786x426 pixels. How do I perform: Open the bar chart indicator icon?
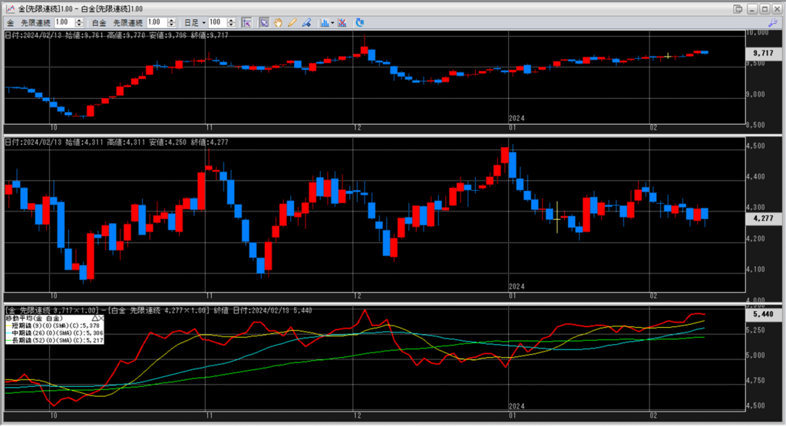click(x=324, y=23)
